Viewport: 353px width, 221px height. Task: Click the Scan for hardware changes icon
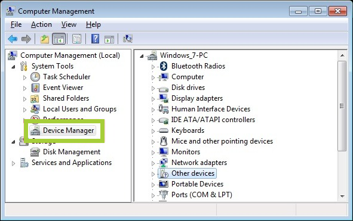tap(128, 39)
